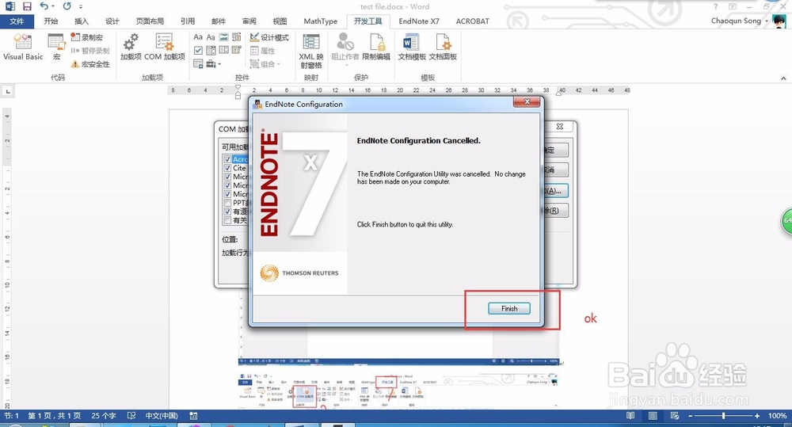The width and height of the screenshot is (792, 427).
Task: Insert a date picker content control
Action: point(236,50)
